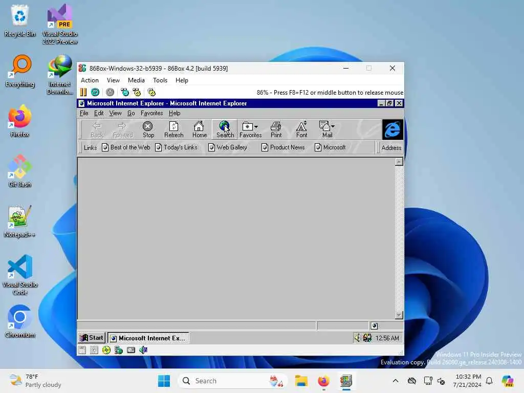
Task: Click the Address bar label in IE
Action: point(391,147)
